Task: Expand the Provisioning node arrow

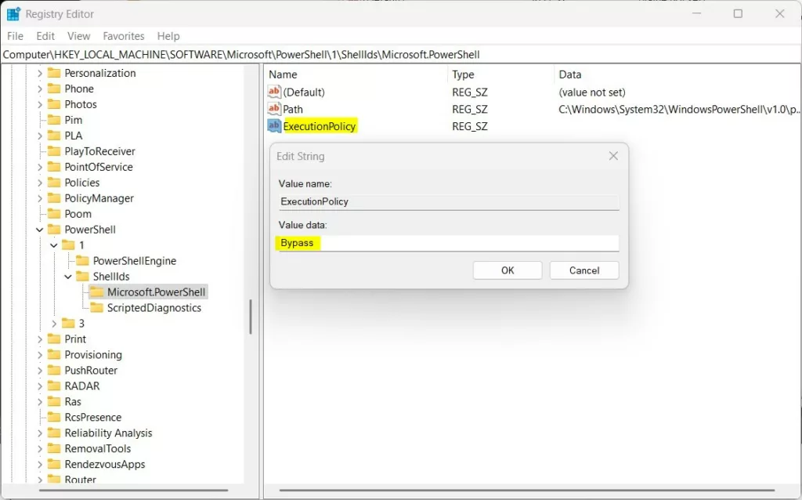Action: point(39,354)
